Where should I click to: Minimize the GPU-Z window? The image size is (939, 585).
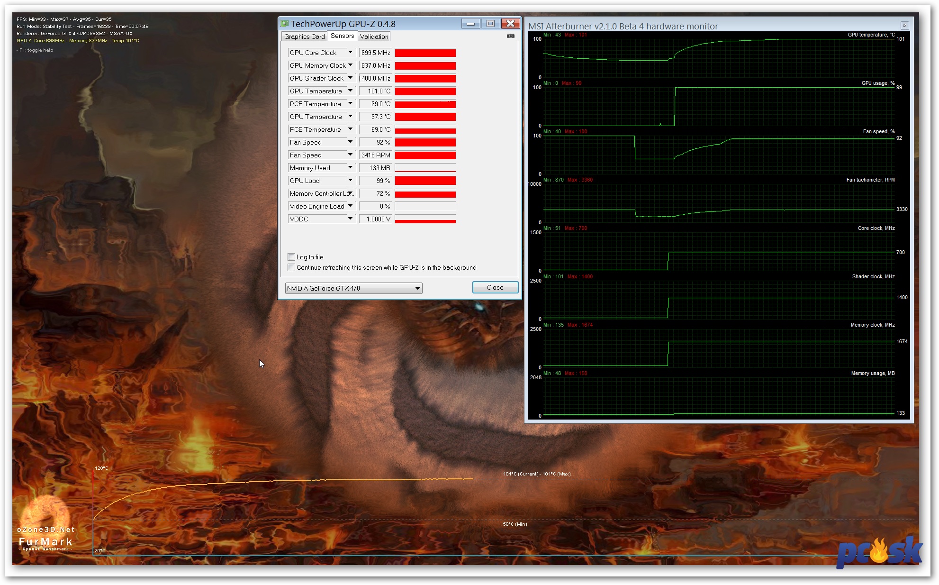[x=470, y=24]
